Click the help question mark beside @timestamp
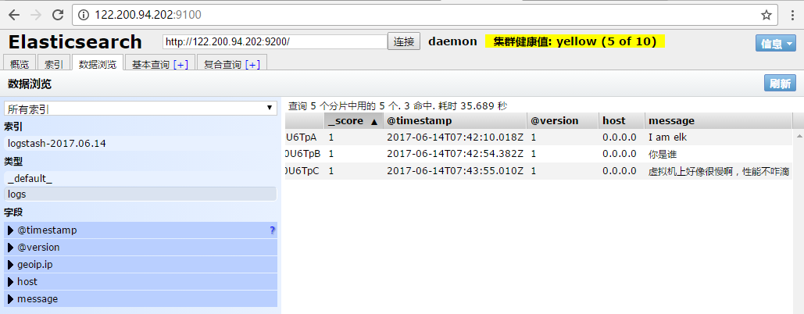 tap(272, 230)
